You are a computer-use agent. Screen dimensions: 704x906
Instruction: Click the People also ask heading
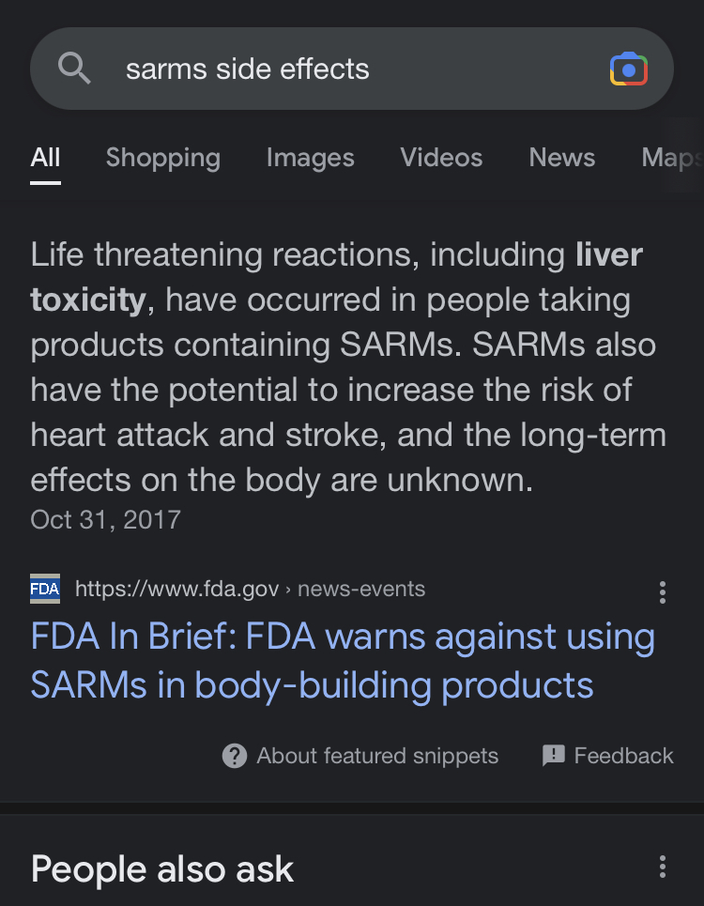pyautogui.click(x=162, y=868)
